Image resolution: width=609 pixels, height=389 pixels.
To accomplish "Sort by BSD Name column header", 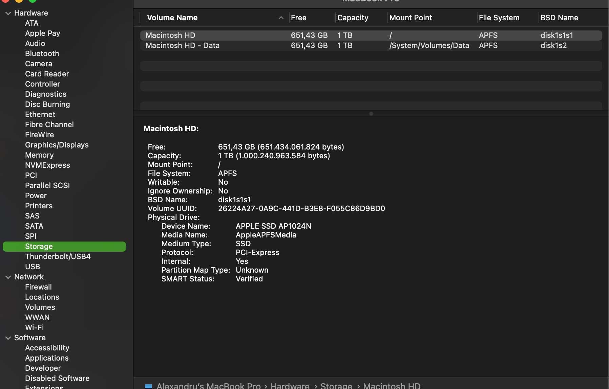I will pyautogui.click(x=559, y=18).
